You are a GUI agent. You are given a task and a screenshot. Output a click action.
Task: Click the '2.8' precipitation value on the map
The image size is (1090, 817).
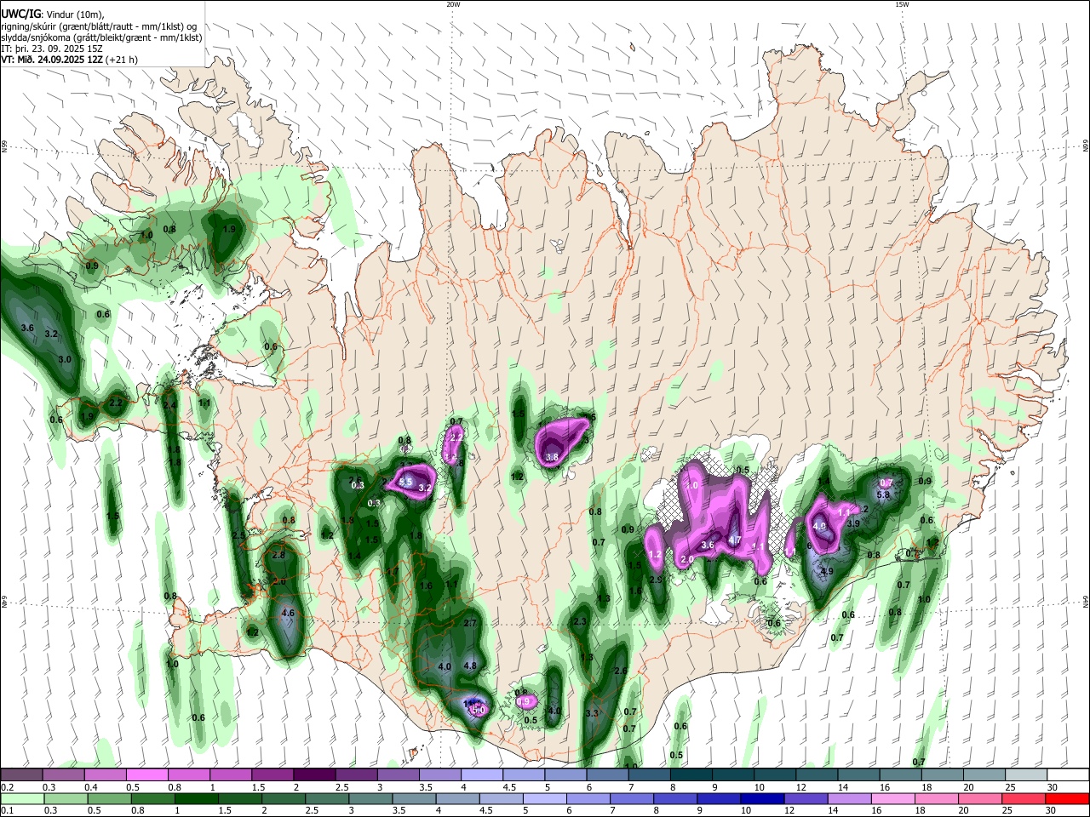[278, 555]
